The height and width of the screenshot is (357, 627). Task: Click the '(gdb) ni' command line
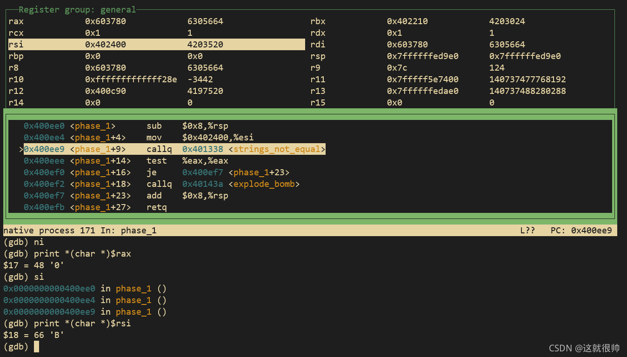point(24,242)
